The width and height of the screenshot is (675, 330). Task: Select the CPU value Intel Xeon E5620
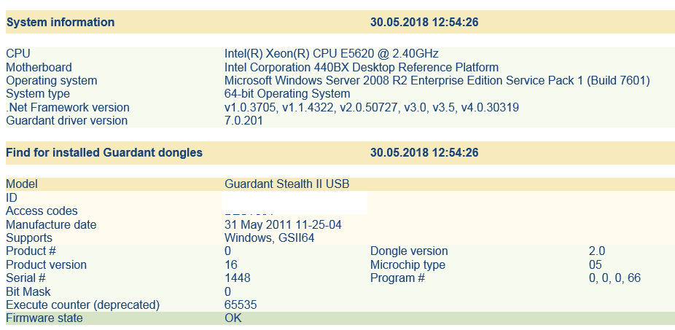[332, 54]
